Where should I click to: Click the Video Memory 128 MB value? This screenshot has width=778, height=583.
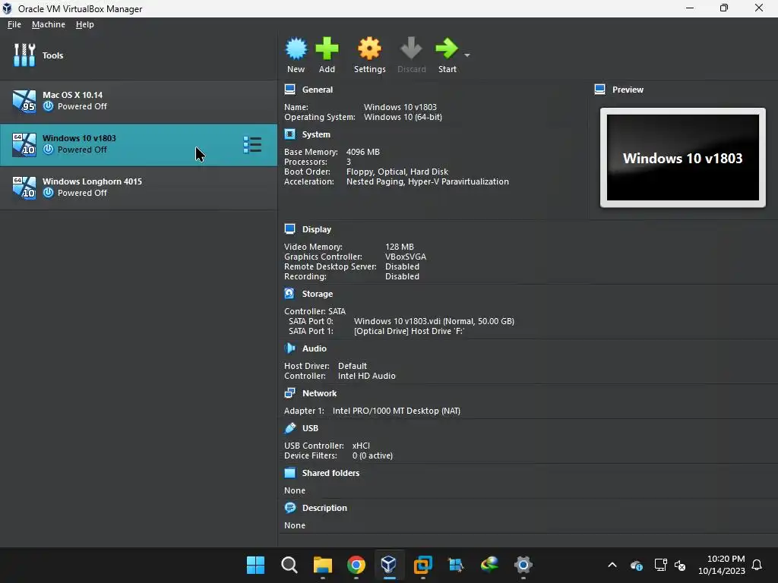pos(400,247)
